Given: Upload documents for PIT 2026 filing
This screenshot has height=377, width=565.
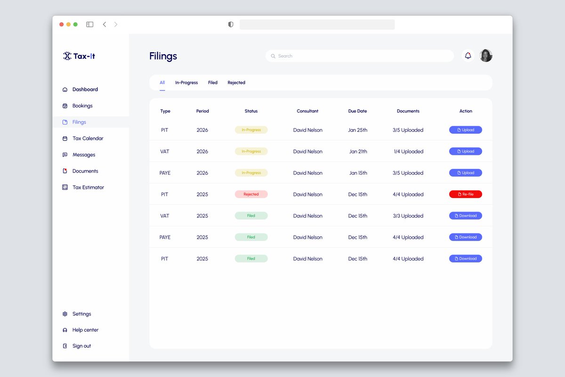Looking at the screenshot, I should pos(466,130).
